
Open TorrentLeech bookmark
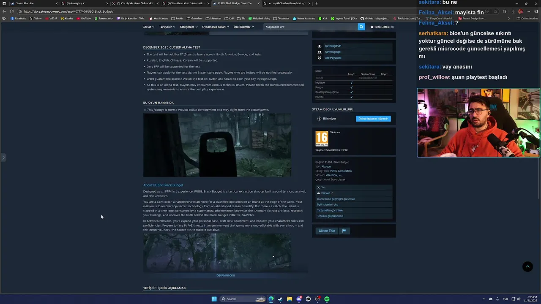(104, 19)
